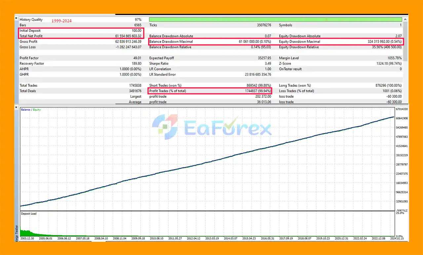This screenshot has width=423, height=255.
Task: Select the 2003.12.30 date on timeline
Action: pos(28,238)
